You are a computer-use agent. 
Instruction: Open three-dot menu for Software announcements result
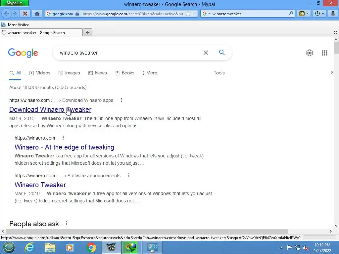(129, 175)
